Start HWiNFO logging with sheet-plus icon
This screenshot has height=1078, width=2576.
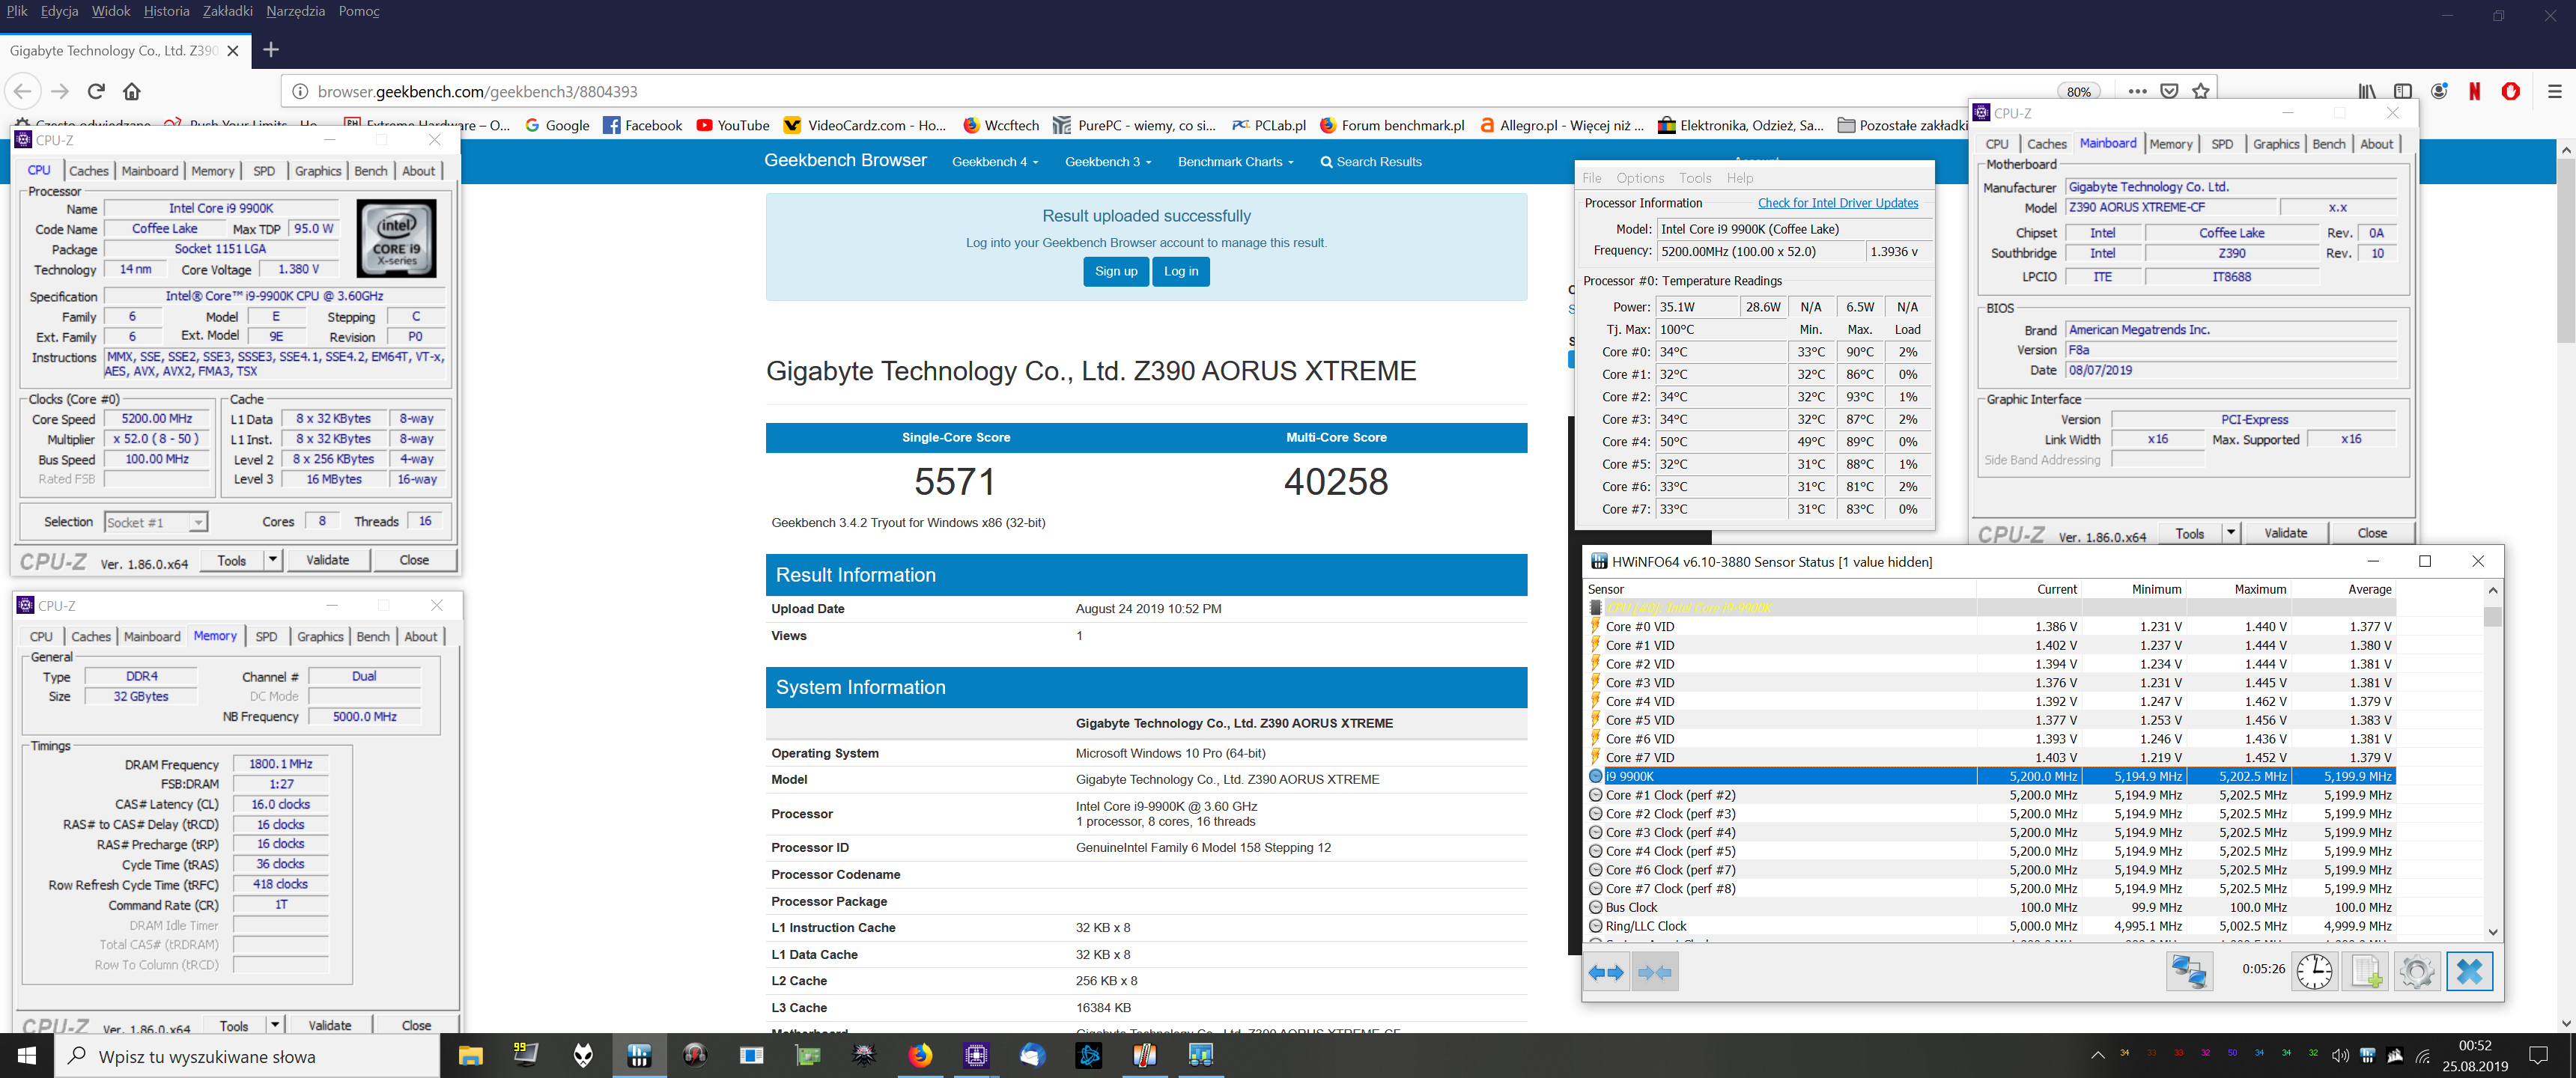tap(2366, 972)
